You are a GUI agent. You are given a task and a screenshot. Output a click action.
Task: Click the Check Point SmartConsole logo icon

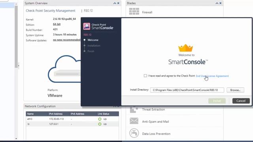[87, 26]
